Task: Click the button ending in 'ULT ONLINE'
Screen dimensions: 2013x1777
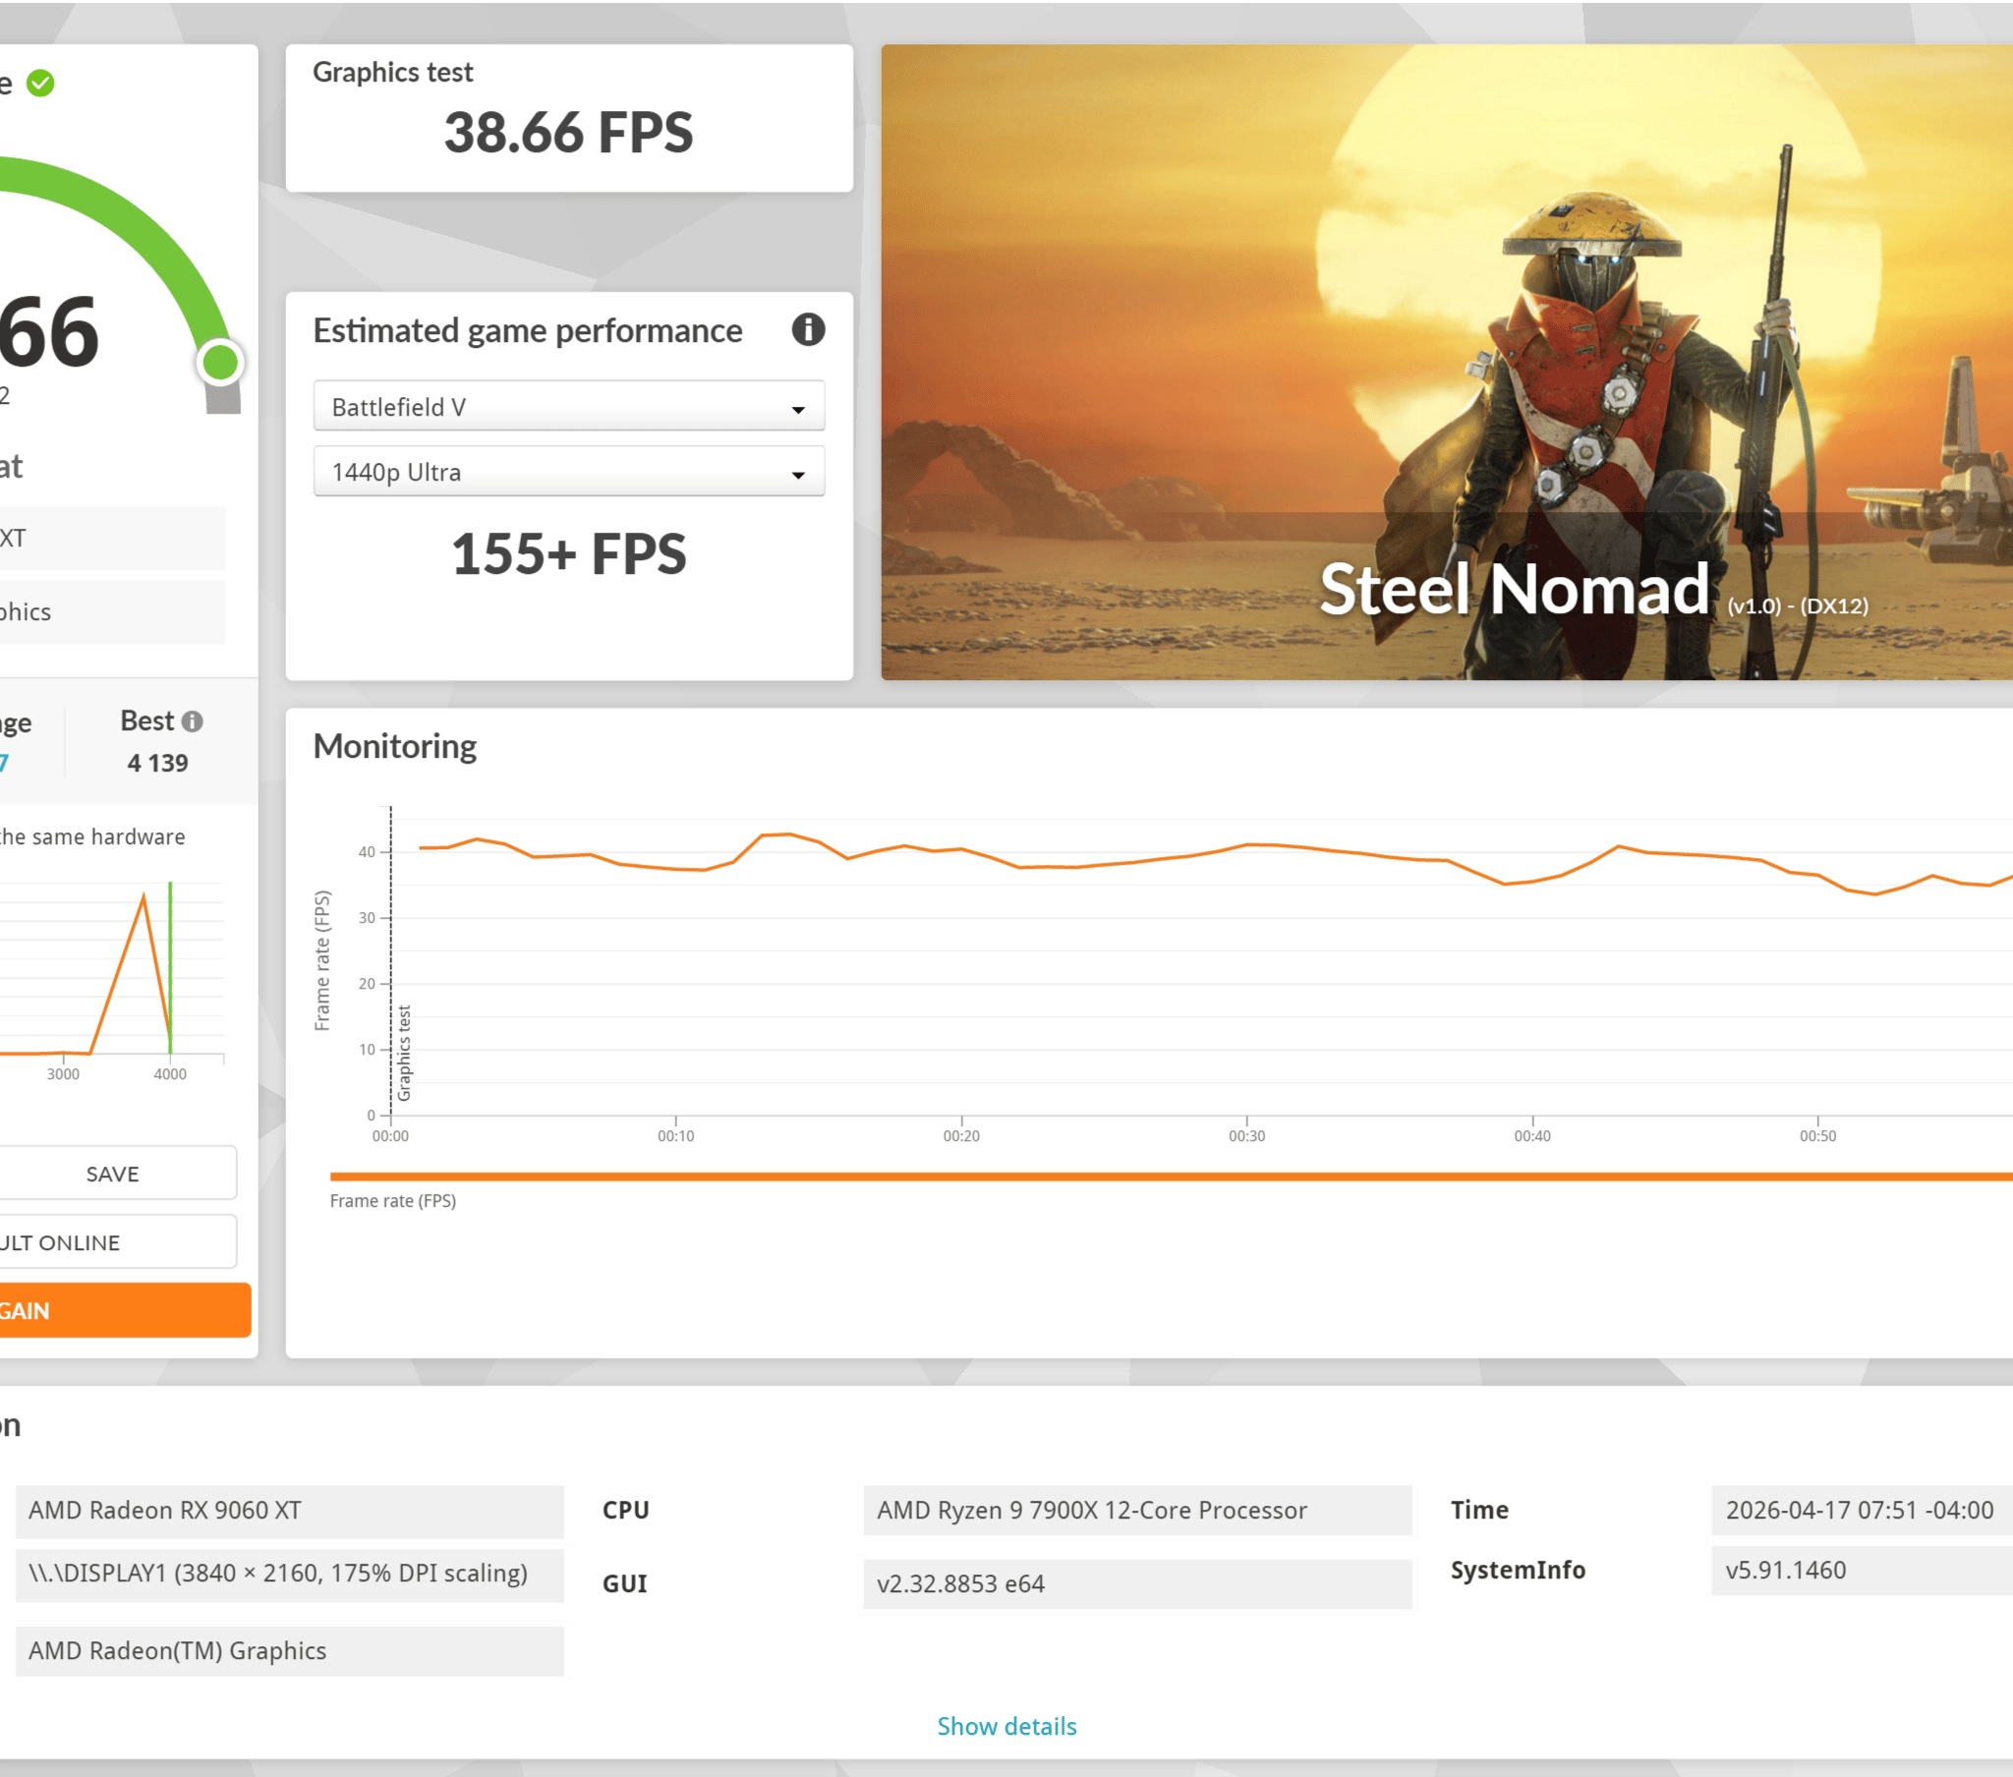Action: (116, 1242)
